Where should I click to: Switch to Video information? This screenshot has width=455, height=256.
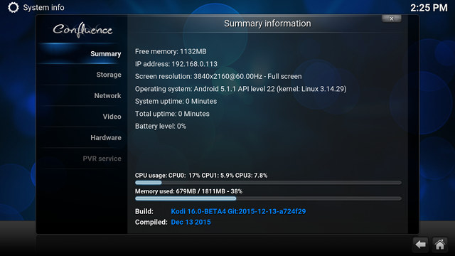112,117
